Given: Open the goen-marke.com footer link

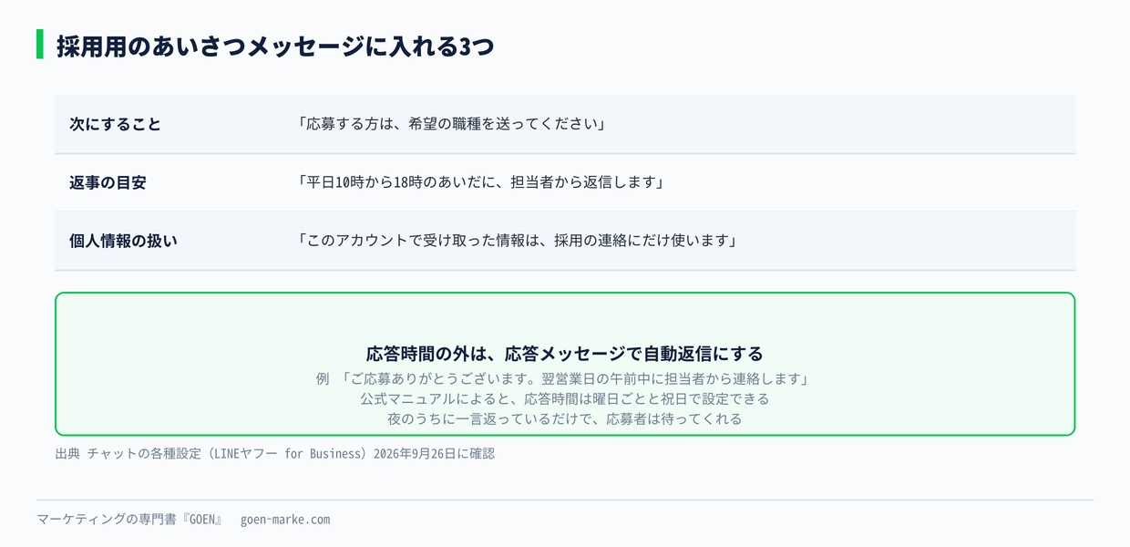Looking at the screenshot, I should [285, 520].
